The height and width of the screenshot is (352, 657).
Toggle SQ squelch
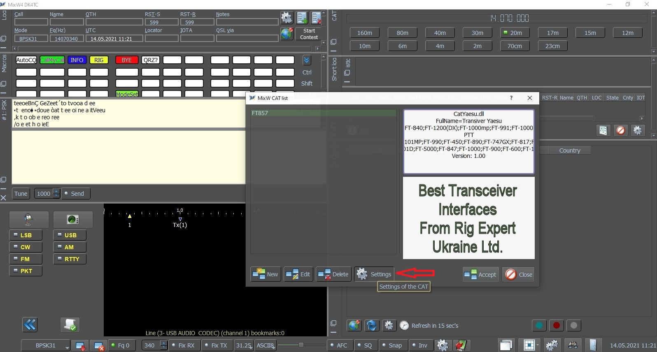pos(365,345)
